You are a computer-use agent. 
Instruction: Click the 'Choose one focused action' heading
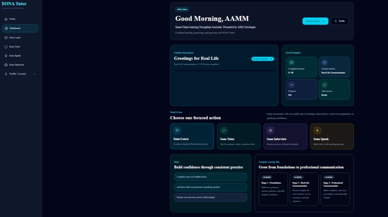[x=195, y=118]
